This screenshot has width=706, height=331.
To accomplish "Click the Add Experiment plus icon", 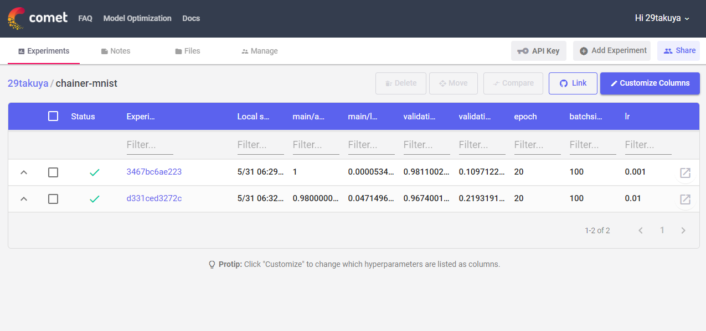I will coord(584,50).
